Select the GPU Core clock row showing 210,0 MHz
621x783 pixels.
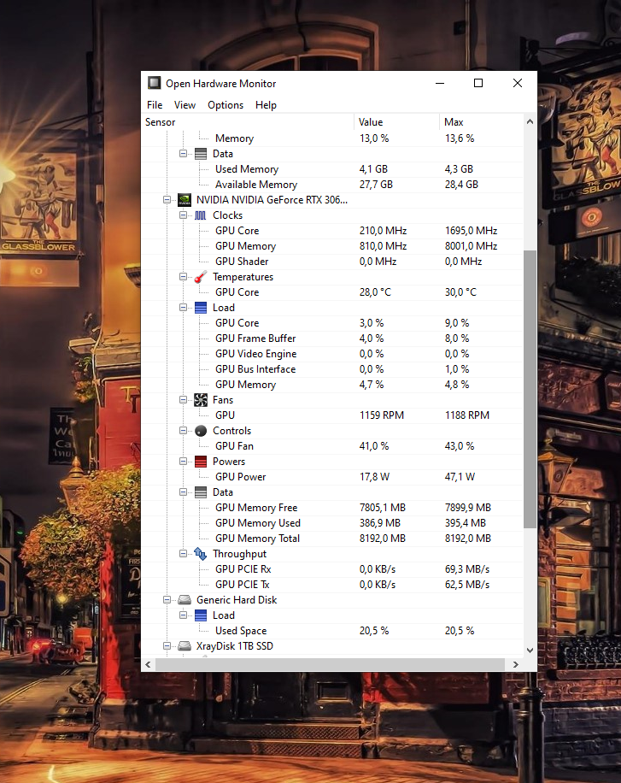coord(332,231)
